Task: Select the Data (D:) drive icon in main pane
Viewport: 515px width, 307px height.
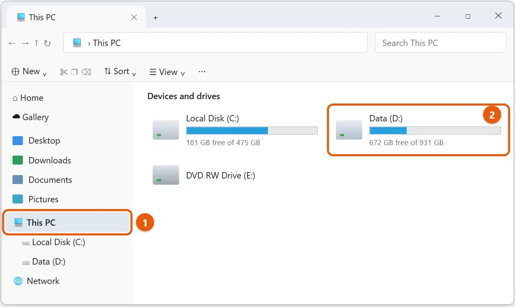Action: pos(349,130)
